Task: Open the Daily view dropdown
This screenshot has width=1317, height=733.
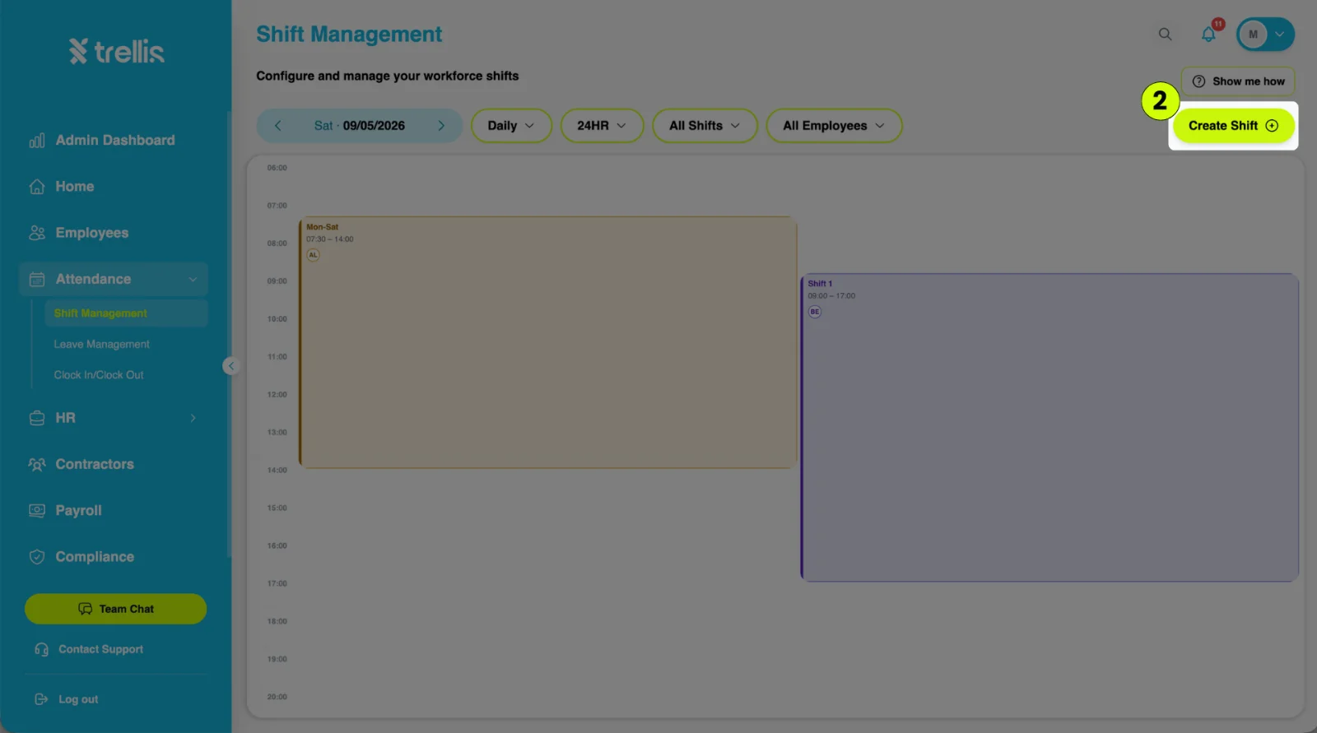Action: point(511,126)
